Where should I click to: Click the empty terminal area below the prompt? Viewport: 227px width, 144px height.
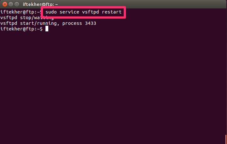click(x=113, y=87)
